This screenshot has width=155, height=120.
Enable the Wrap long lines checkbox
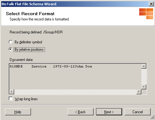(x=11, y=99)
